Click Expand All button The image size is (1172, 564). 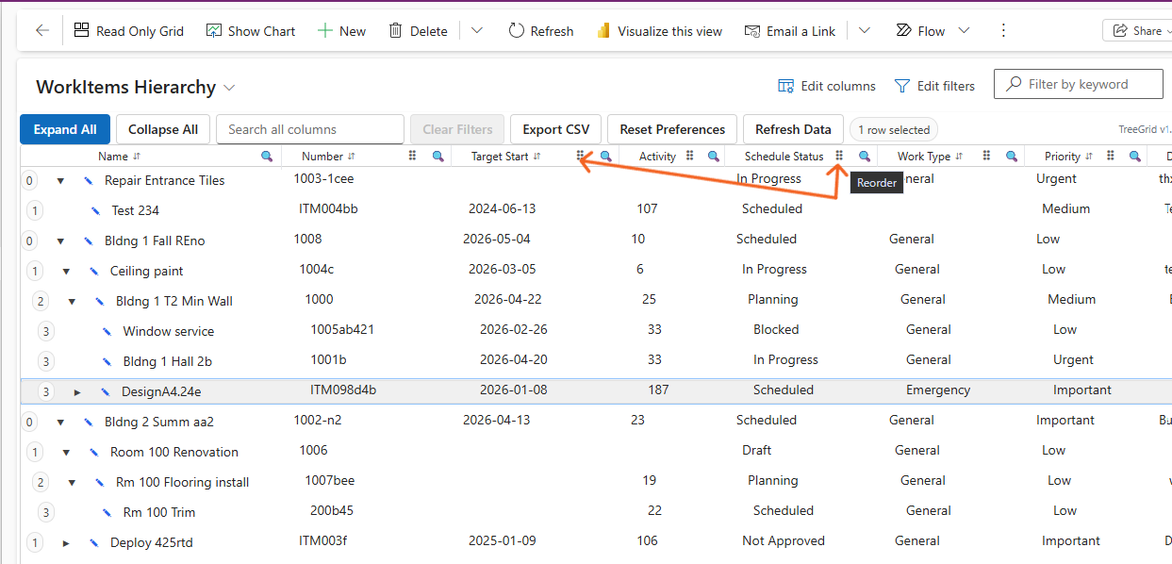[65, 129]
